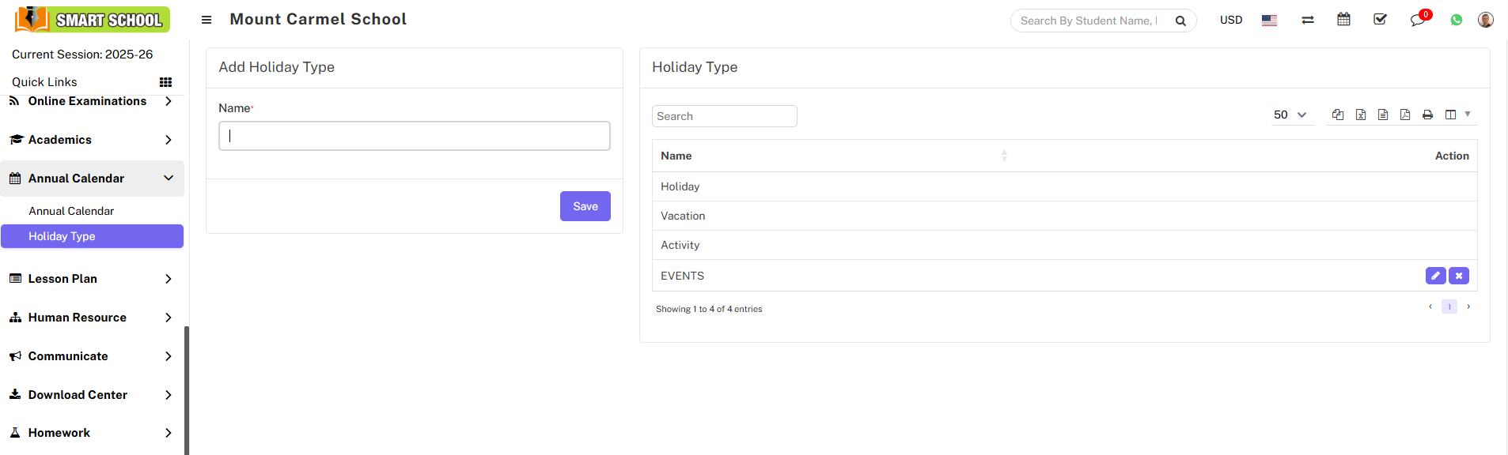Toggle the sidebar hamburger menu
1508x455 pixels.
[x=206, y=20]
